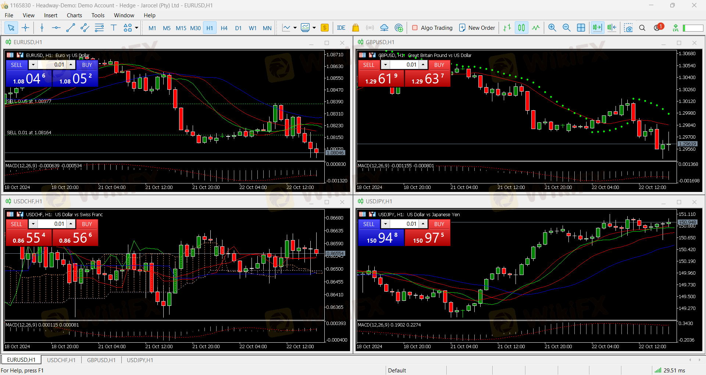Image resolution: width=706 pixels, height=375 pixels.
Task: Open the trading signals icon
Action: point(370,28)
